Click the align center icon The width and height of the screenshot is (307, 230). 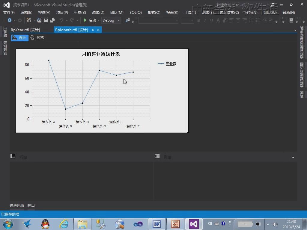coord(238,20)
